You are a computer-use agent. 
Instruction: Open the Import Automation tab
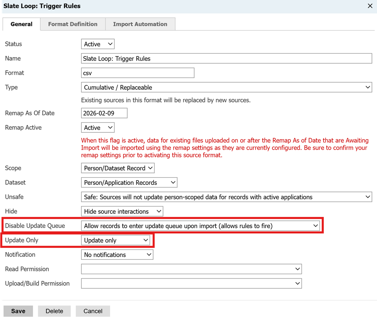[x=140, y=24]
